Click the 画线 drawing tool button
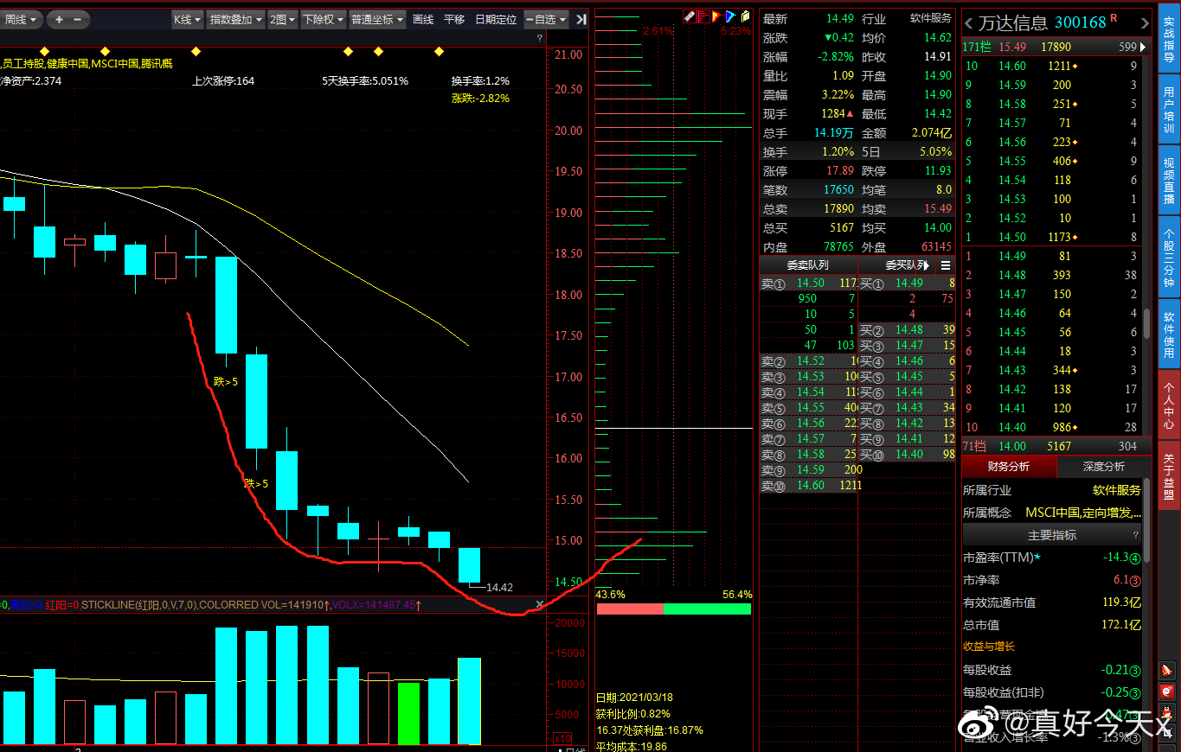Image resolution: width=1181 pixels, height=752 pixels. pyautogui.click(x=423, y=19)
